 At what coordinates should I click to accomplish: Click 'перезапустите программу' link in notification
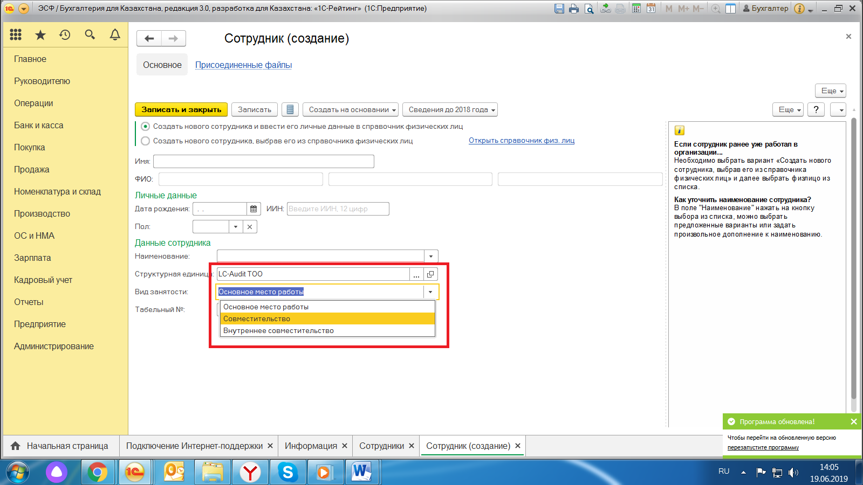(x=763, y=448)
